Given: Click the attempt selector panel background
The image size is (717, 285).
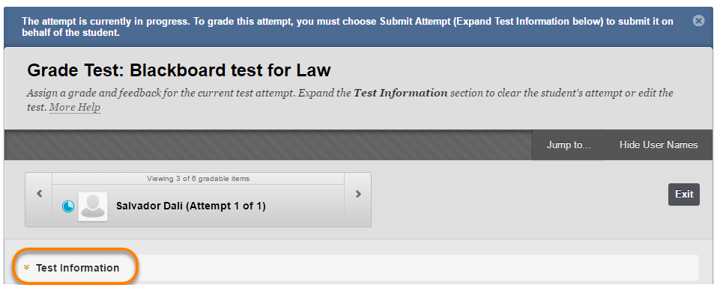Looking at the screenshot, I should pos(198,200).
